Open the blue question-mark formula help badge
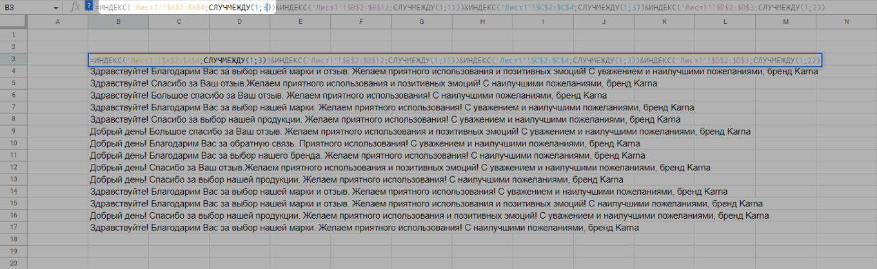 coord(89,6)
